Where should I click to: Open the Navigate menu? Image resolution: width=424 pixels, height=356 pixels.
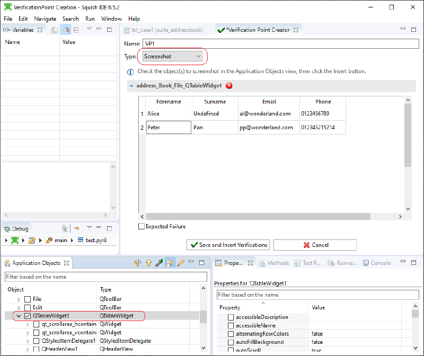click(45, 19)
